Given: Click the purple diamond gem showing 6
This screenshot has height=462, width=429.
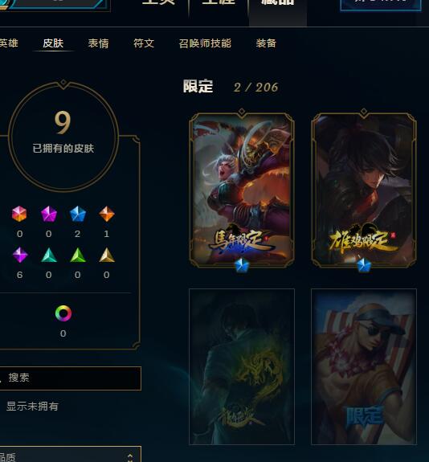Looking at the screenshot, I should tap(20, 255).
